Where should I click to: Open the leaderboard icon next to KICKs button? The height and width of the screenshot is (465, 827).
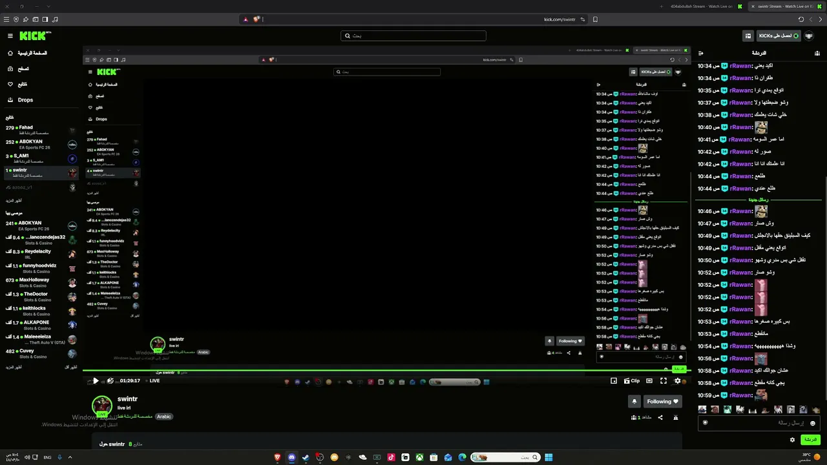coord(748,36)
